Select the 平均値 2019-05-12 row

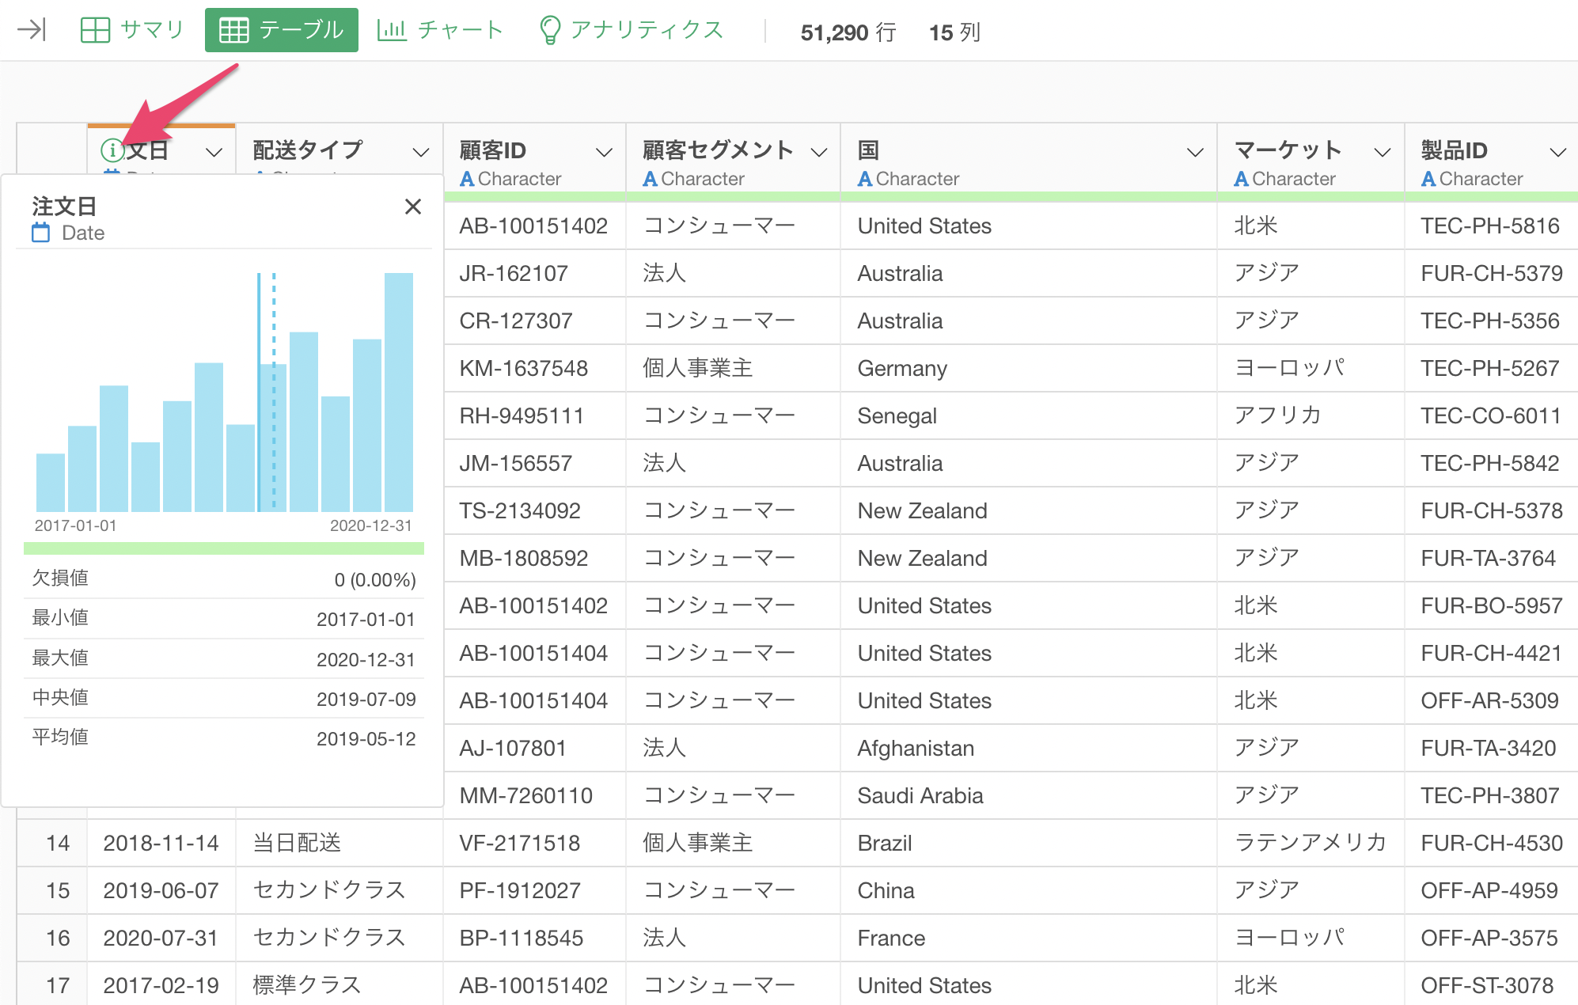pyautogui.click(x=224, y=738)
